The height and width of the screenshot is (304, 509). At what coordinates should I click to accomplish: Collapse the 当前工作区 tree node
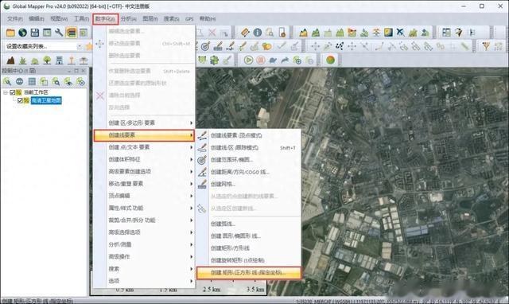point(6,92)
